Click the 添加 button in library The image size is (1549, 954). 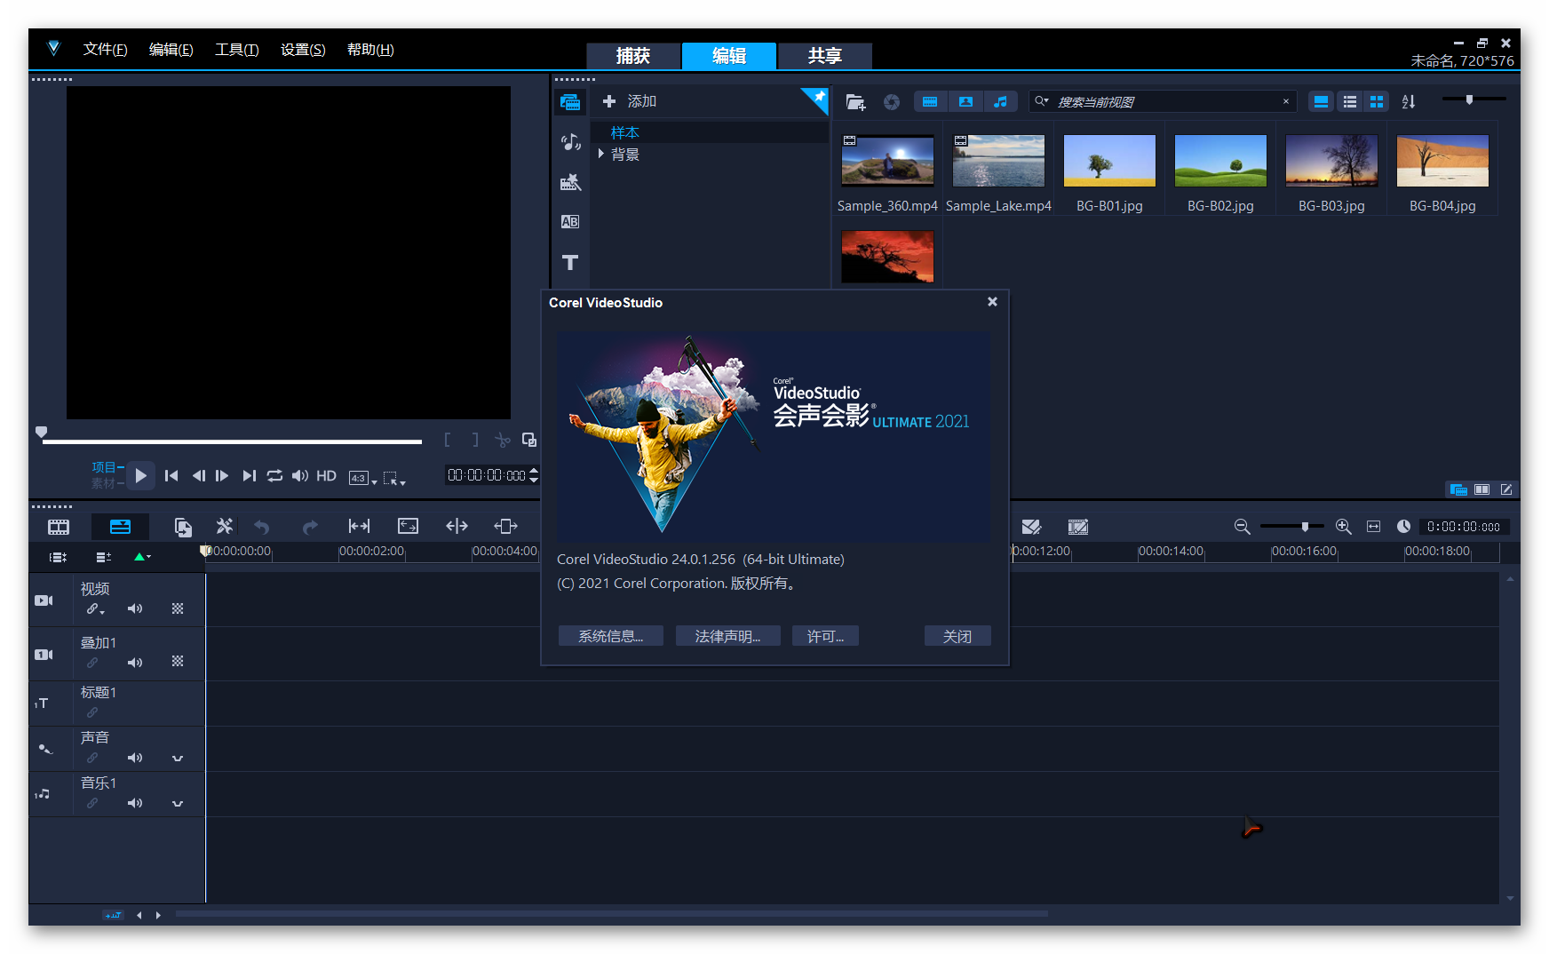[x=630, y=101]
